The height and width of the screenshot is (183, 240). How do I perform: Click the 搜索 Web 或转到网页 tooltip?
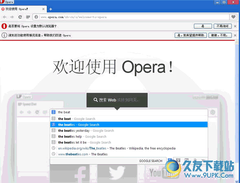pyautogui.click(x=117, y=100)
